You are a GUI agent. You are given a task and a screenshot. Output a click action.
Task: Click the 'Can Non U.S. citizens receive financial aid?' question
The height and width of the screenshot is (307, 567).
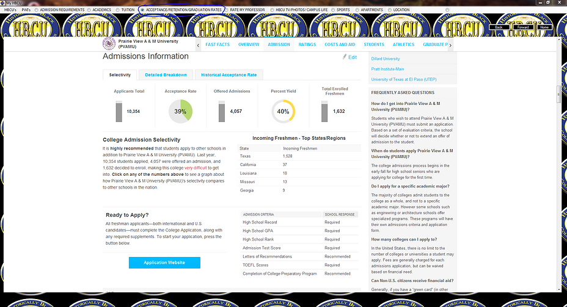tap(412, 281)
